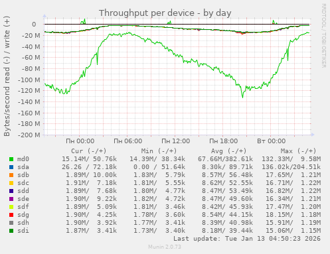330x254 pixels.
Task: Click the sdc yellow legend swatch
Action: 11,183
